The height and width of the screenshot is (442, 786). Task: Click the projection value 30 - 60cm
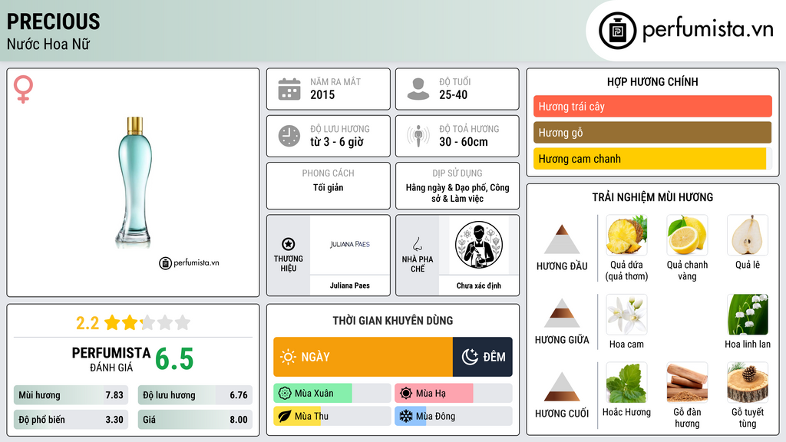pos(463,142)
